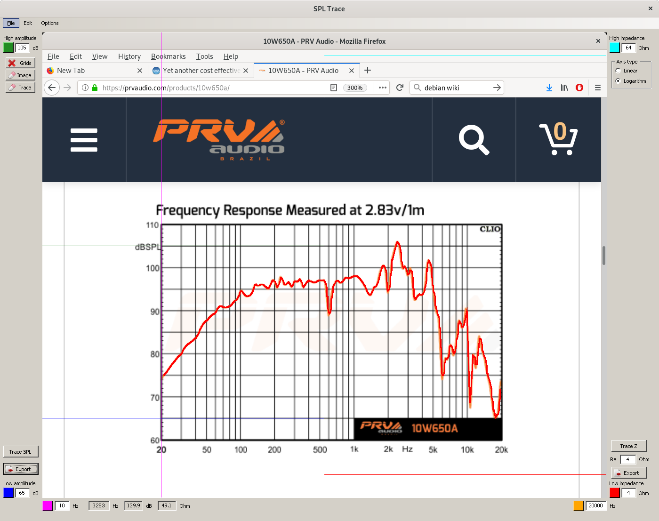Erase the image with the Image button
Image resolution: width=659 pixels, height=521 pixels.
click(20, 75)
